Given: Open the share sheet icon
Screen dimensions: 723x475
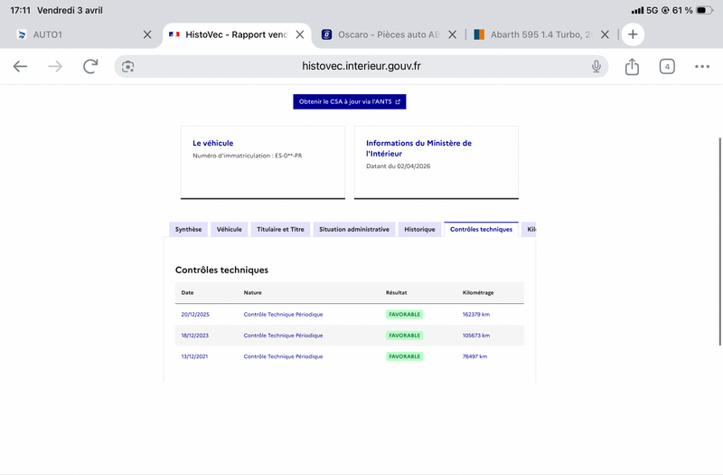Looking at the screenshot, I should [x=632, y=66].
